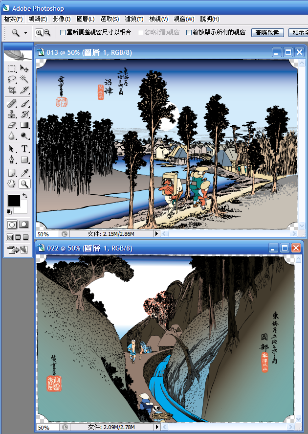This screenshot has height=434, width=308.
Task: Select the Healing Brush tool
Action: 11,104
